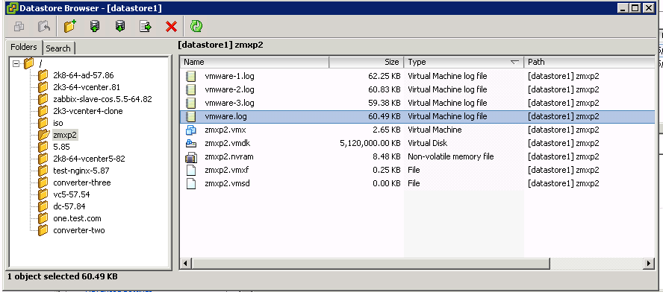Click the zmxp2.vmsd file icon
This screenshot has height=292, width=663.
(191, 183)
